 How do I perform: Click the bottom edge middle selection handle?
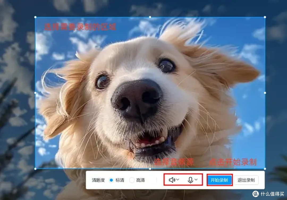click(x=150, y=169)
